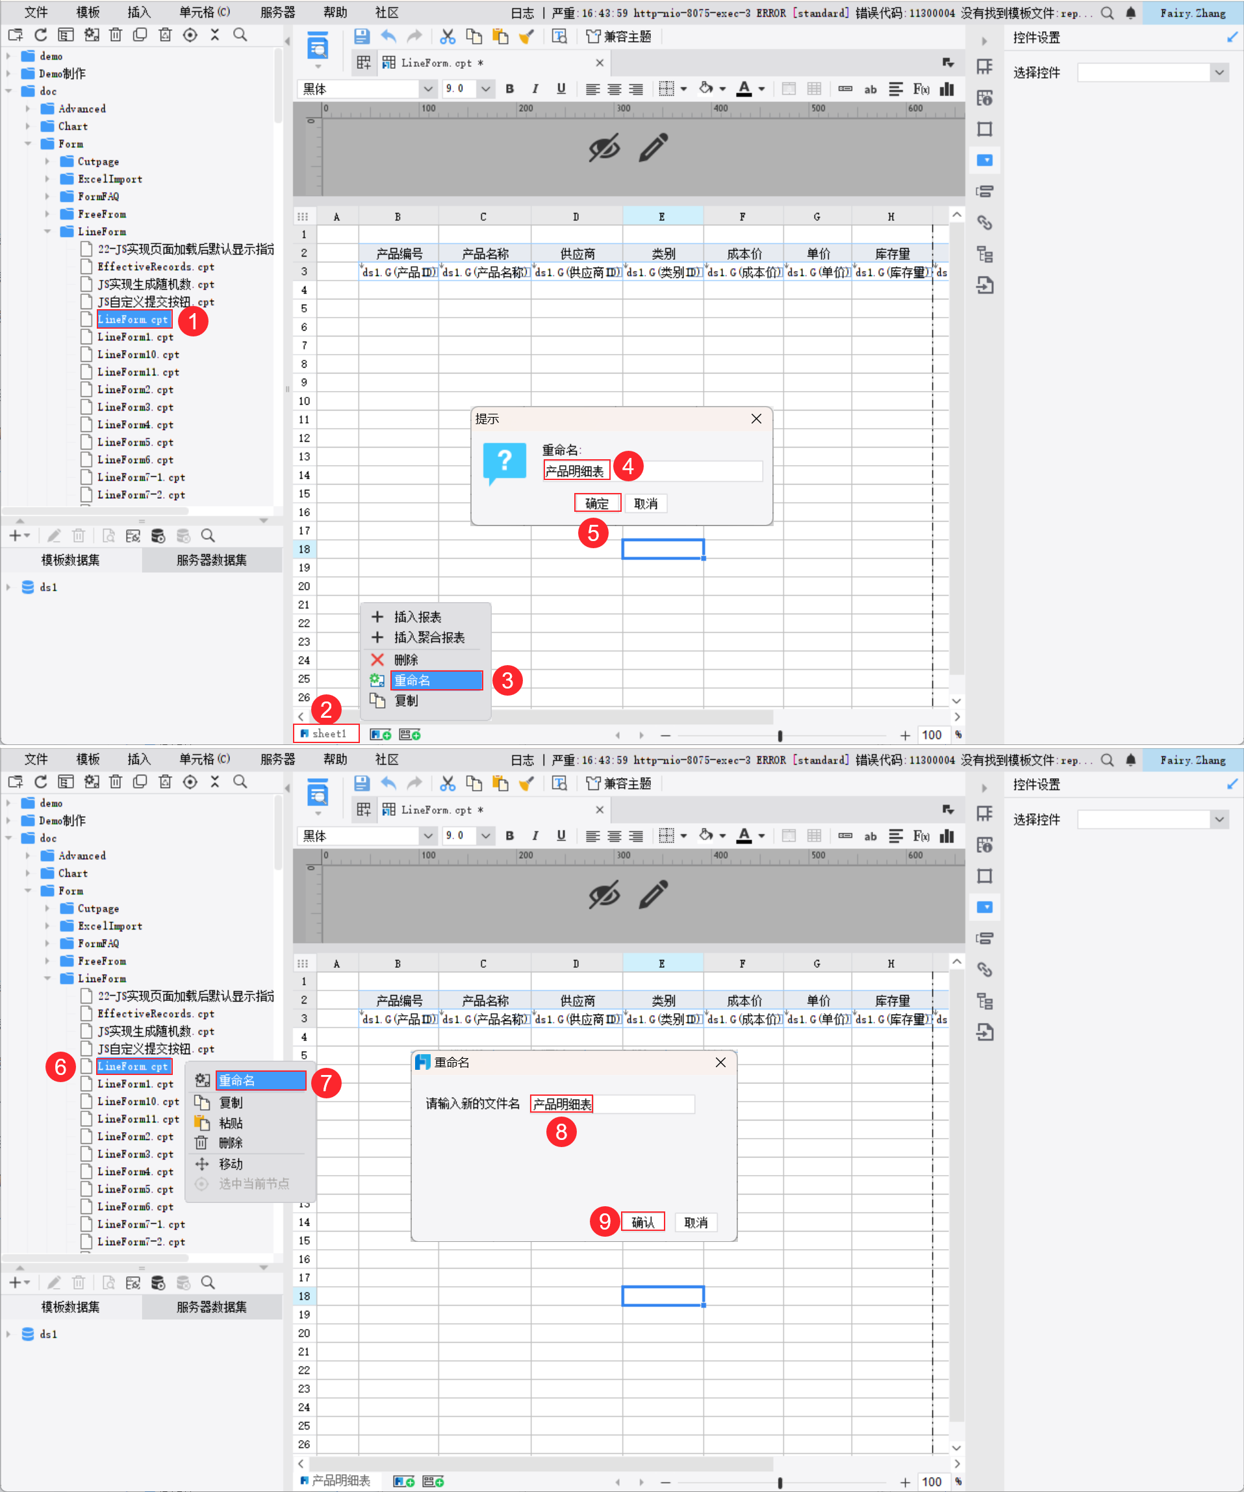Toggle underline in the lower screenshot toolbar
This screenshot has height=1492, width=1244.
pyautogui.click(x=561, y=835)
